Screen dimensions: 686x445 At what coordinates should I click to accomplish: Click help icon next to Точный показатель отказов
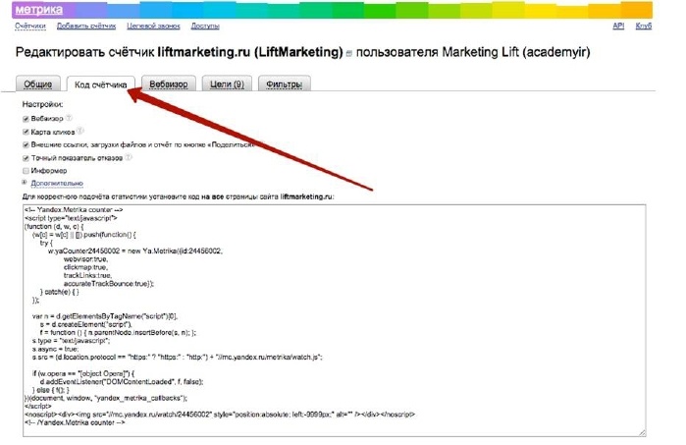click(129, 157)
